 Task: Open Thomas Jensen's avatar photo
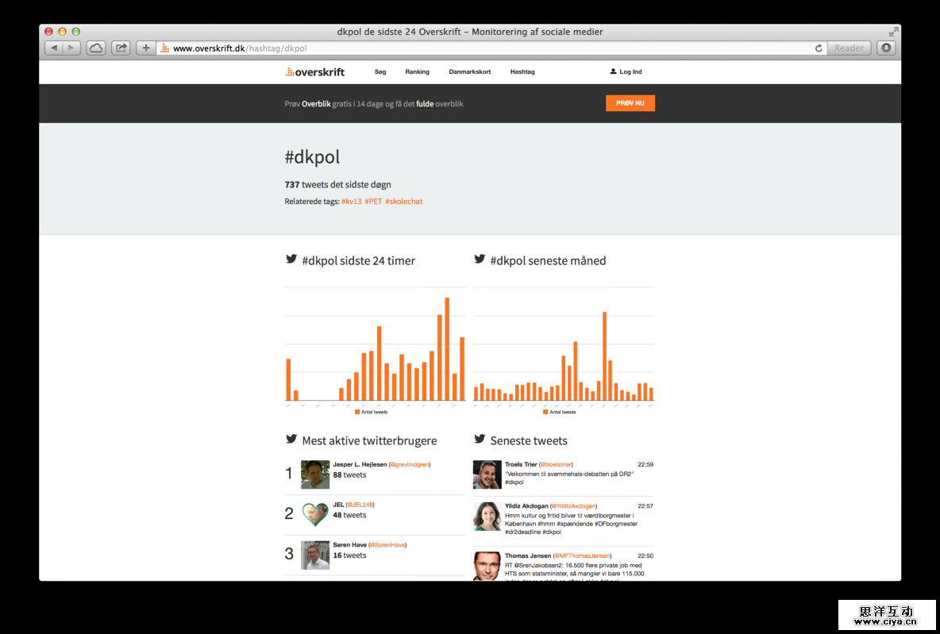487,566
